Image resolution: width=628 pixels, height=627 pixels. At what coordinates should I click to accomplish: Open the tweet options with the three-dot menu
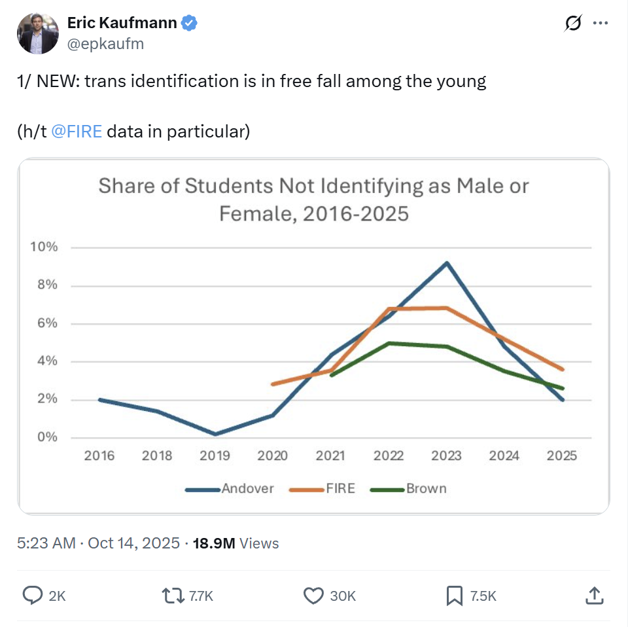pos(601,23)
